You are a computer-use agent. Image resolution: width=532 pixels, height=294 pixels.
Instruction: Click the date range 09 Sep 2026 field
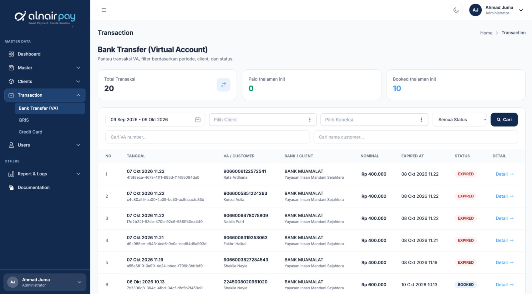[155, 120]
